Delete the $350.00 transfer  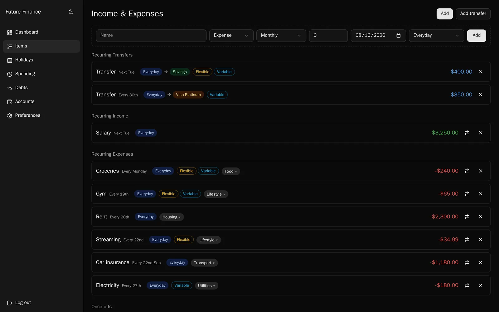point(481,95)
